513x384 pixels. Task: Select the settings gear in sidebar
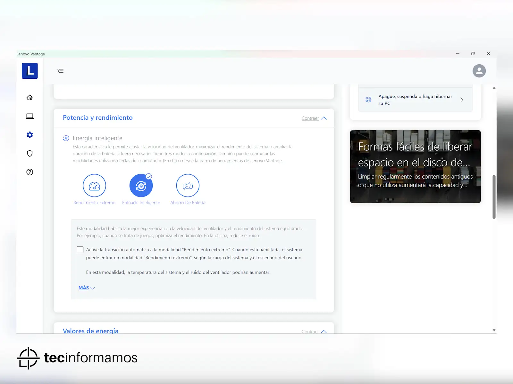30,135
